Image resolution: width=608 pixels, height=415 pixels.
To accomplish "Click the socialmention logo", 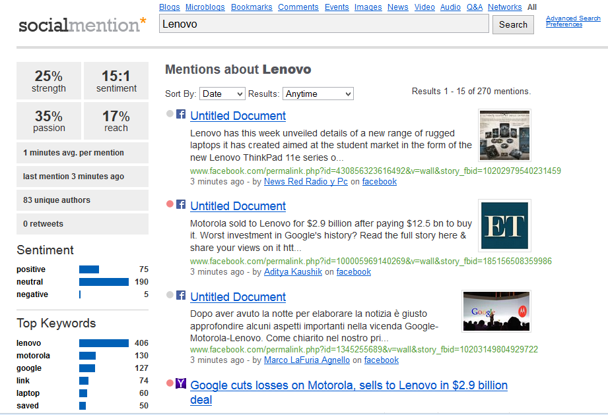I will click(83, 25).
